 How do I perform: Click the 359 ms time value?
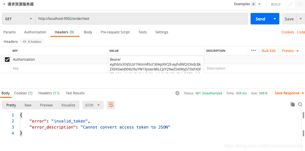[241, 93]
